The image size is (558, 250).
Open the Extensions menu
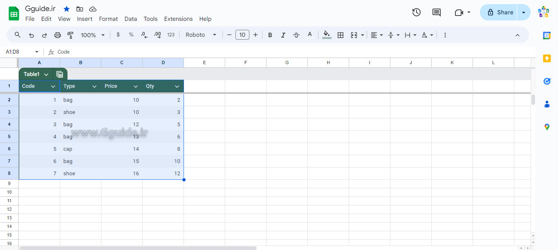point(178,19)
